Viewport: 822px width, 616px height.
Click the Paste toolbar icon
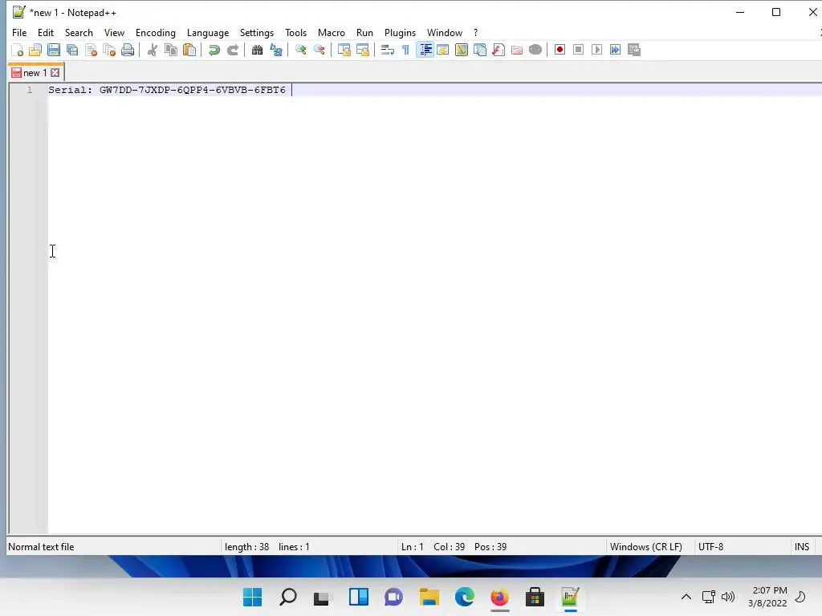[189, 50]
